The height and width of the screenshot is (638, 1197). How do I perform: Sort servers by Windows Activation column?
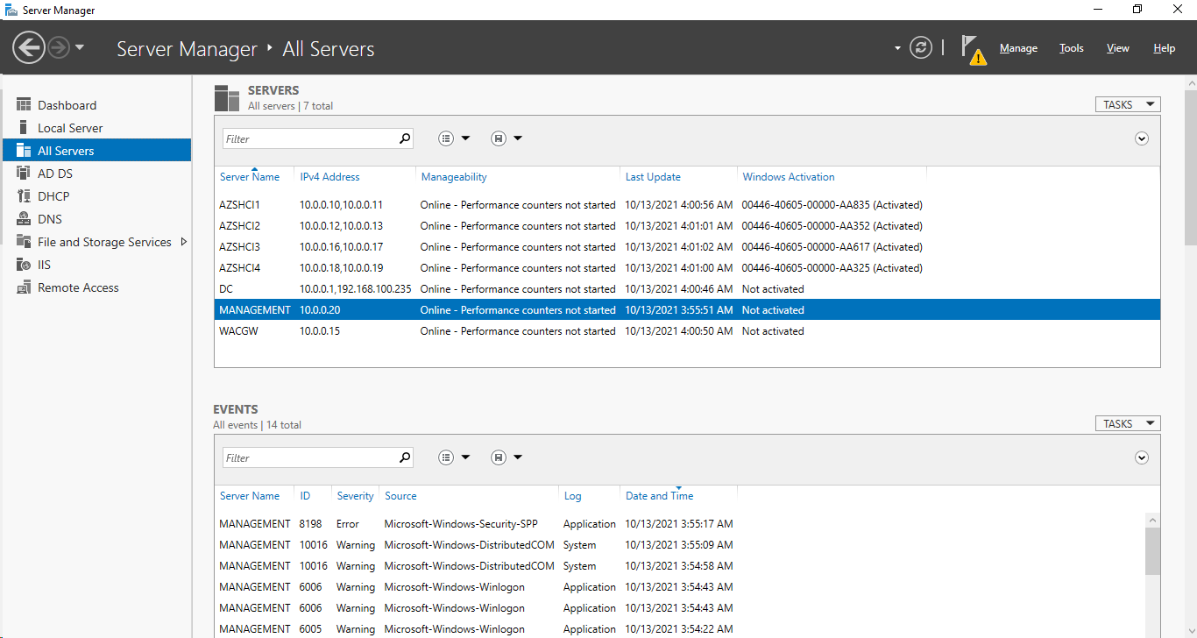tap(789, 177)
